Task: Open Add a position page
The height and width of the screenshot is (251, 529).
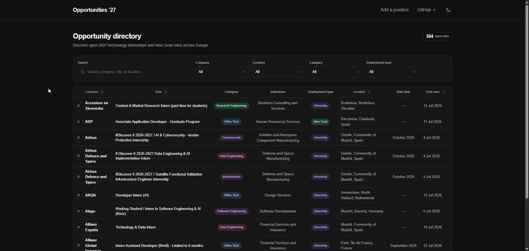Action: pyautogui.click(x=394, y=10)
